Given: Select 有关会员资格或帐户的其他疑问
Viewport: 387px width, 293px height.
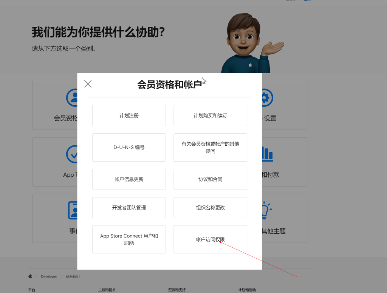Looking at the screenshot, I should coord(210,147).
